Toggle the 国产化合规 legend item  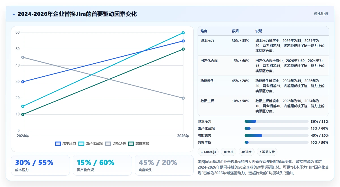(x=90, y=143)
